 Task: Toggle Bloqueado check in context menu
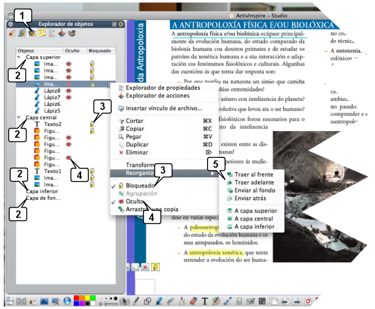pyautogui.click(x=142, y=186)
